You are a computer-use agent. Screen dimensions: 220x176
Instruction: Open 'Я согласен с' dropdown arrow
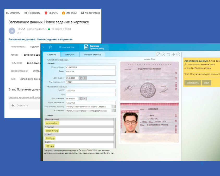coord(114,111)
